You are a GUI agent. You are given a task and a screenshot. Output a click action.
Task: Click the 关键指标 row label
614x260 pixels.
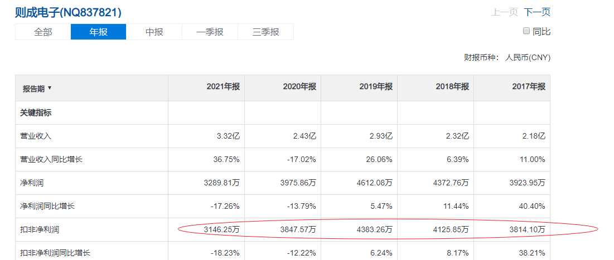[x=36, y=113]
